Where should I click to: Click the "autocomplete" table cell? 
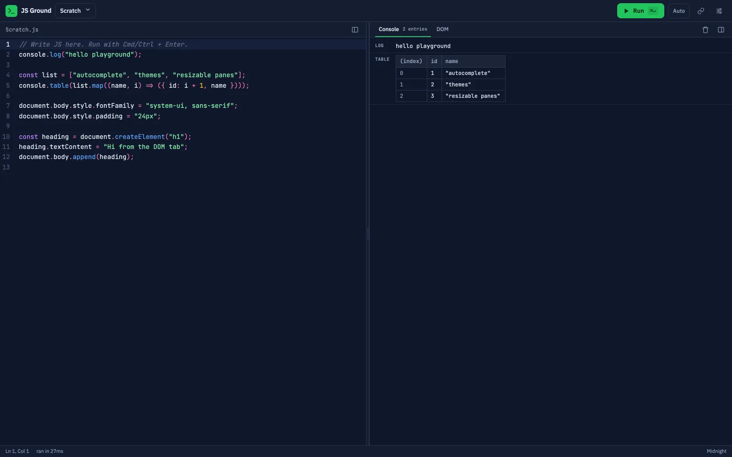tap(474, 73)
